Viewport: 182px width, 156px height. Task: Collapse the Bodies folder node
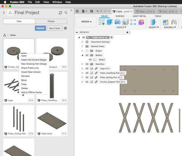[82, 55]
